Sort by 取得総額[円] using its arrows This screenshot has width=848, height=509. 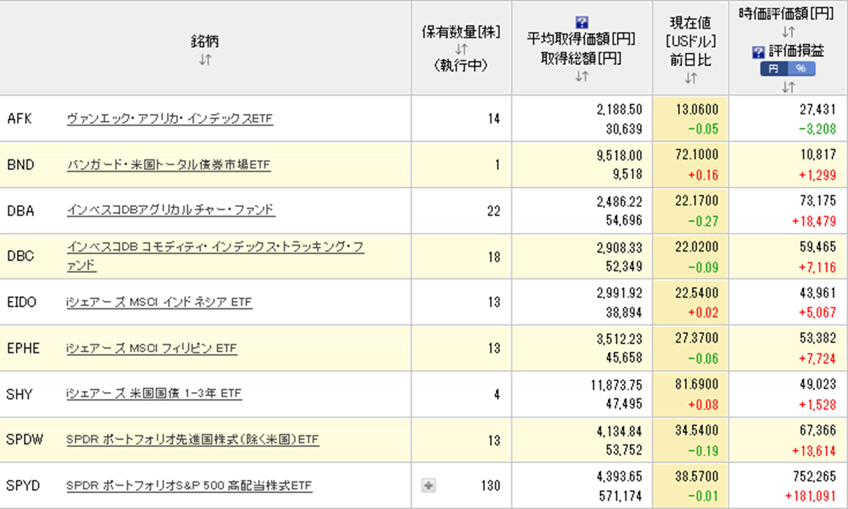(582, 76)
